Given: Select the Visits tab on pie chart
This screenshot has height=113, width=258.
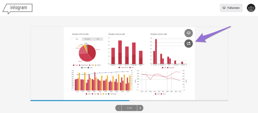Looking at the screenshot, I should coord(77,39).
